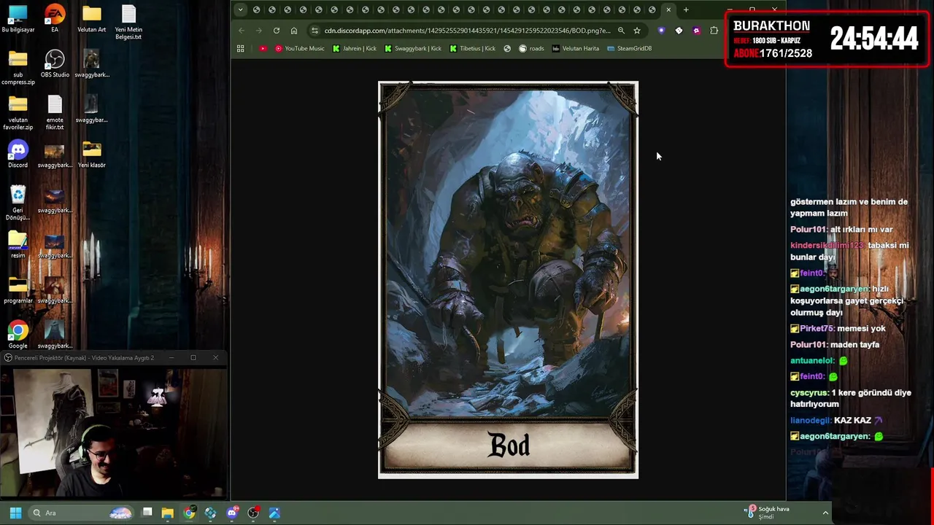The height and width of the screenshot is (525, 934).
Task: Reload the page in Chrome
Action: [x=277, y=31]
